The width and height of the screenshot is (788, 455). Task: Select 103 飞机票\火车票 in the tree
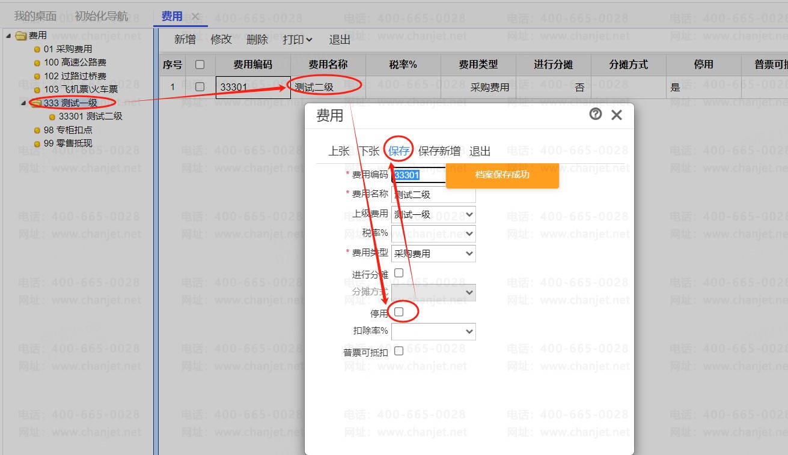click(x=81, y=89)
